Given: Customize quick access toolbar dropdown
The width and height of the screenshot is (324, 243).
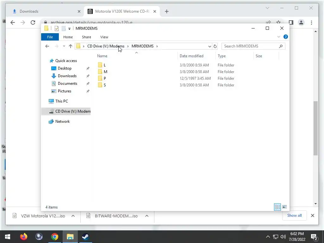Looking at the screenshot, I should (x=69, y=29).
